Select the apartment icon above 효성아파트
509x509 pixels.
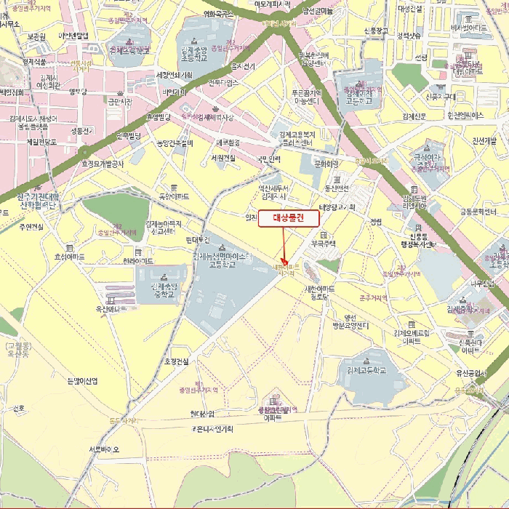tap(70, 249)
